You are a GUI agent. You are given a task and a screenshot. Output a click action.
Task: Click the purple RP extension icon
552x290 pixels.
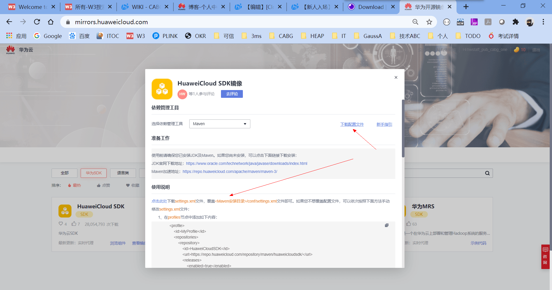point(474,22)
